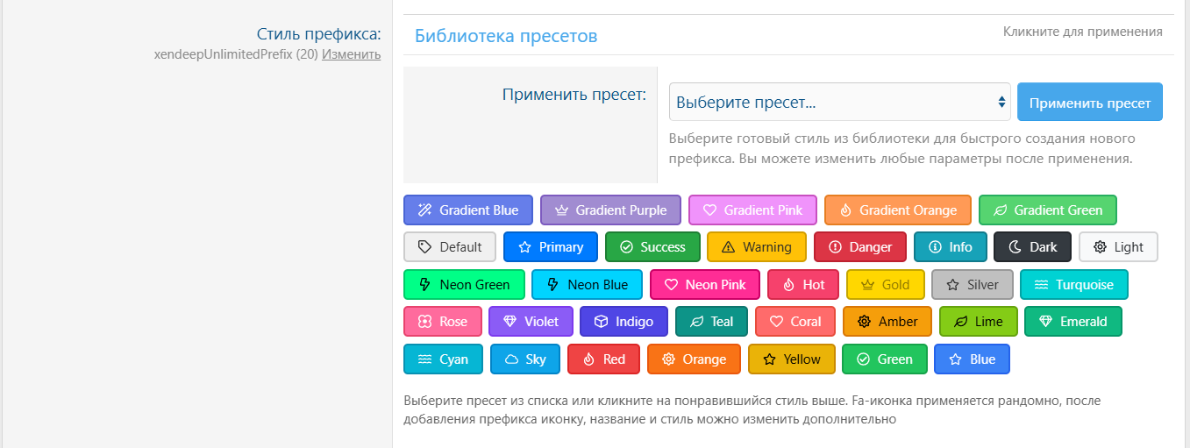Apply the Cyan preset label
Viewport: 1190px width, 448px height.
click(443, 359)
